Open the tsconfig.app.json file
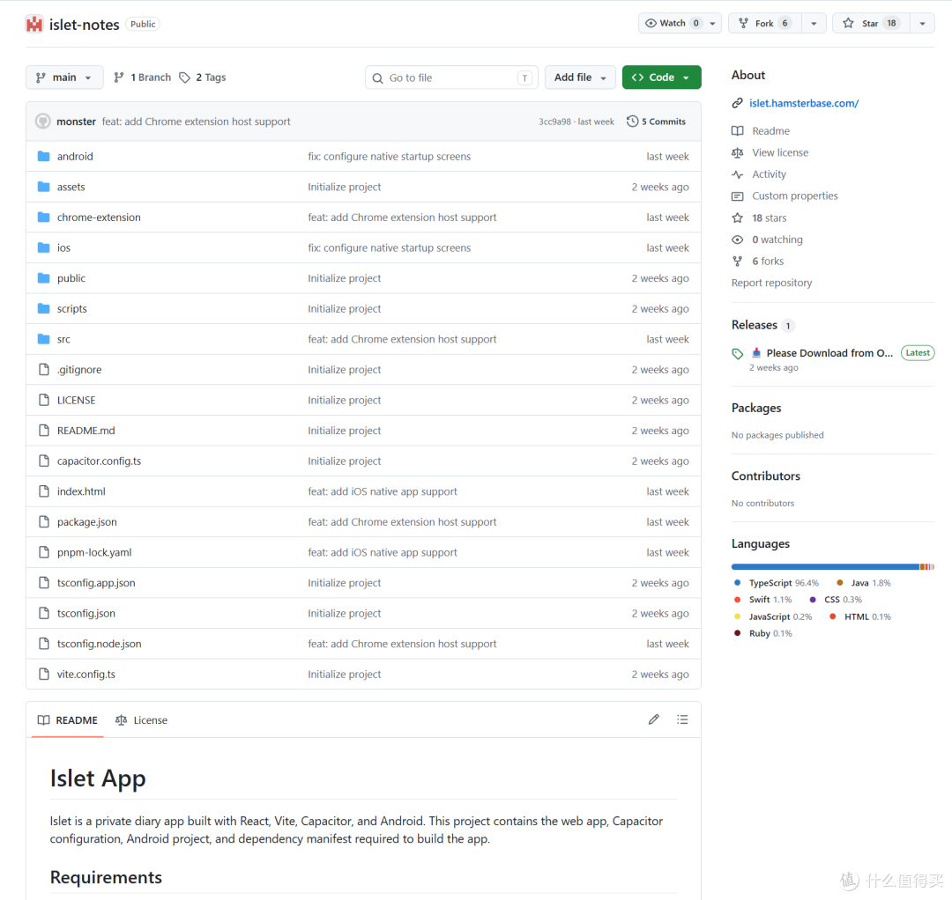952x900 pixels. tap(97, 583)
